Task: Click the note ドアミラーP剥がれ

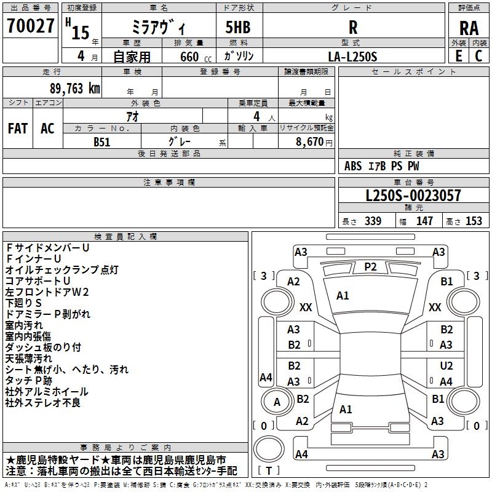Action: click(48, 314)
